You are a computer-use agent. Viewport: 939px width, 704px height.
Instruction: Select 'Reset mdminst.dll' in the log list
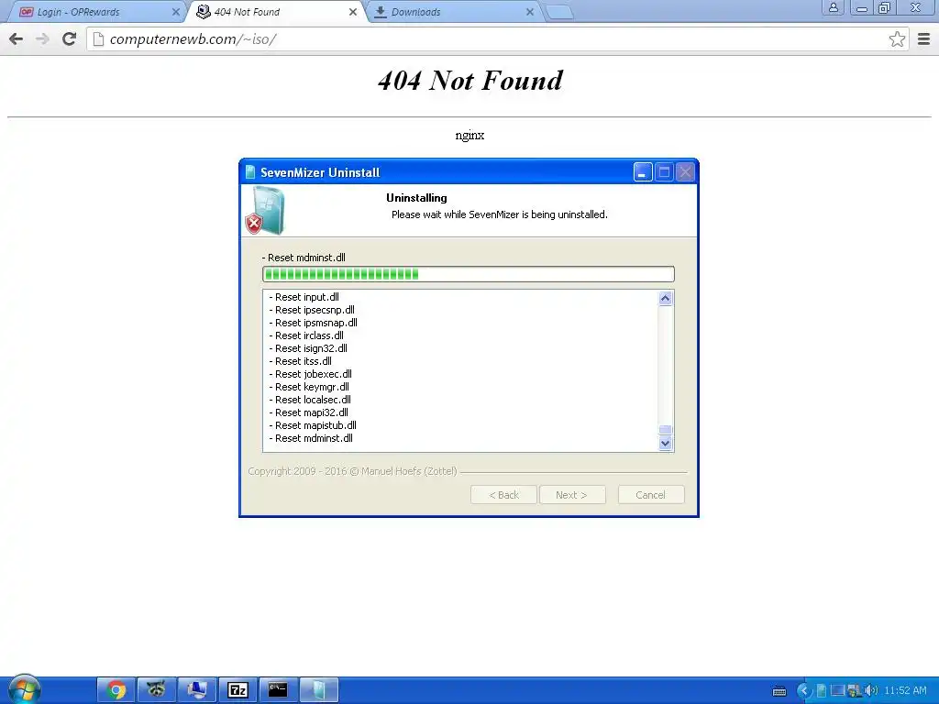click(310, 438)
